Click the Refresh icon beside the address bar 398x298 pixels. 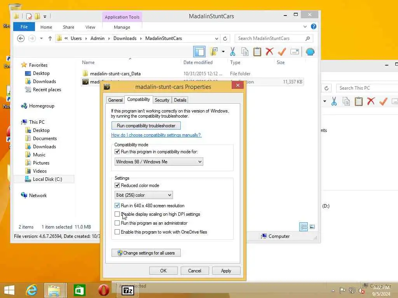click(225, 38)
